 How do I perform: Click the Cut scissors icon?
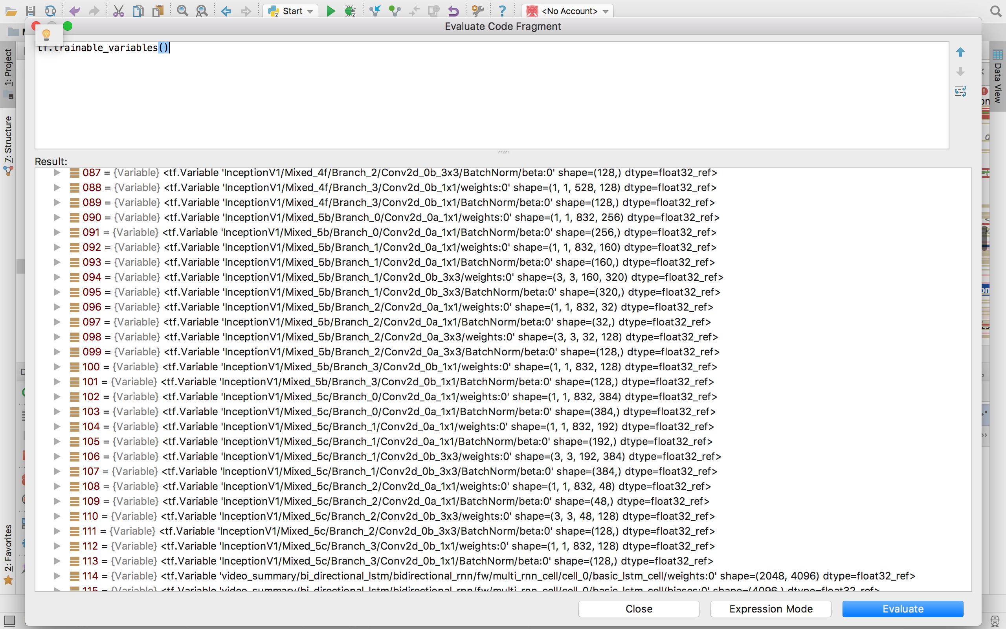tap(118, 11)
